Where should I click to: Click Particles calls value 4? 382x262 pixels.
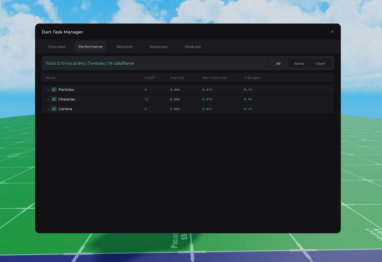(146, 89)
